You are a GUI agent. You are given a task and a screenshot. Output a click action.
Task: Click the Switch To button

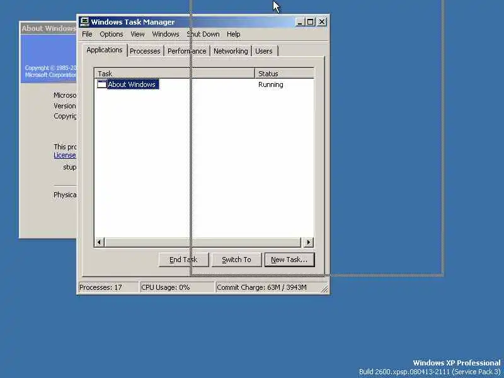coord(237,260)
